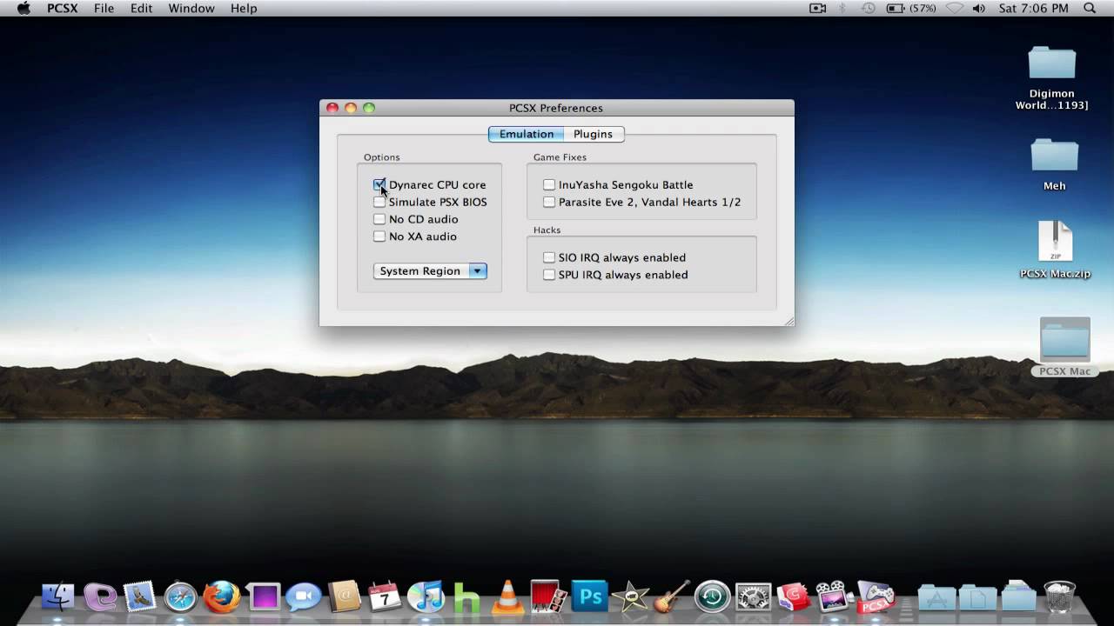Open the Apple menu
The width and height of the screenshot is (1114, 626).
pyautogui.click(x=23, y=8)
